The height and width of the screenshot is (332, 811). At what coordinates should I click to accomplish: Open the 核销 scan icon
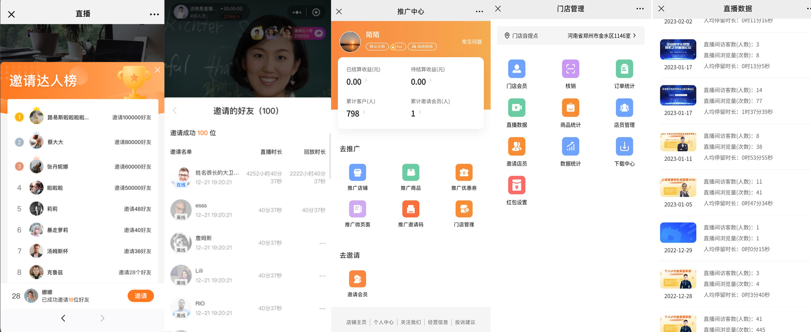tap(570, 69)
